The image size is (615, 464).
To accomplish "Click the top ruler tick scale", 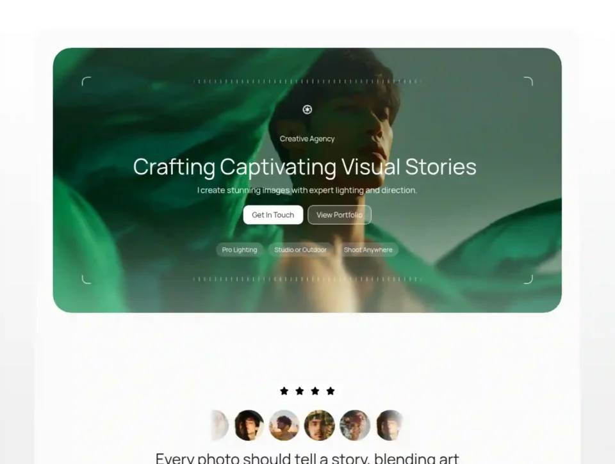I will [x=307, y=81].
